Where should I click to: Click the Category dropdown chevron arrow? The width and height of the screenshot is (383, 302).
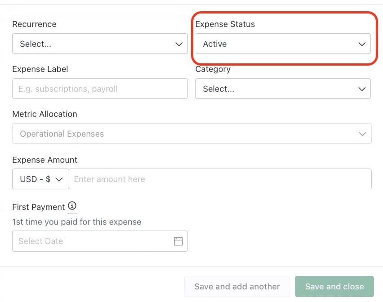[362, 89]
